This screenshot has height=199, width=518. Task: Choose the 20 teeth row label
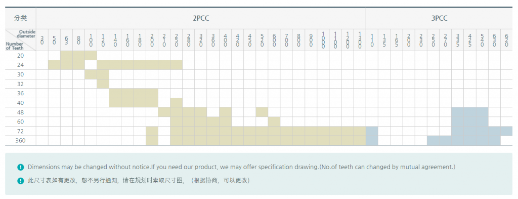pos(20,56)
